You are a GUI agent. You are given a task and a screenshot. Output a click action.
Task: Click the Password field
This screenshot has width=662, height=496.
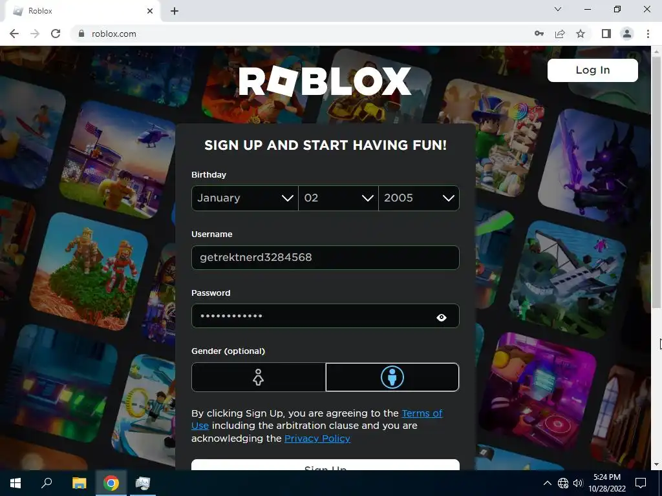[x=325, y=316]
